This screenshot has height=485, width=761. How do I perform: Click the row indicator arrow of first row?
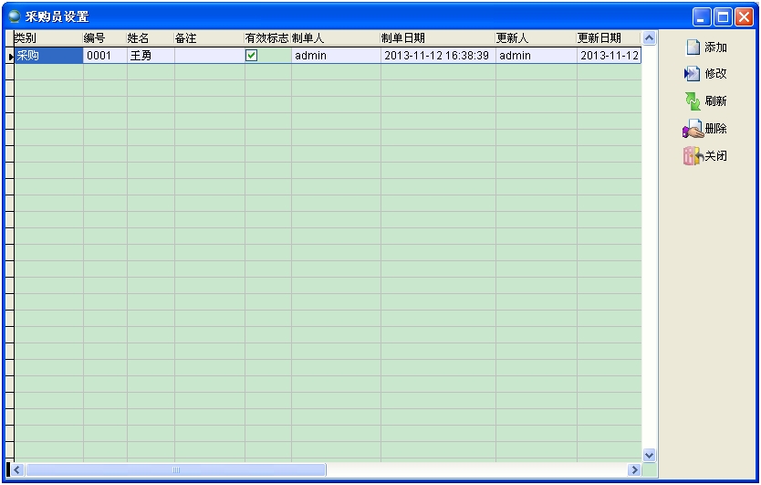pyautogui.click(x=10, y=57)
